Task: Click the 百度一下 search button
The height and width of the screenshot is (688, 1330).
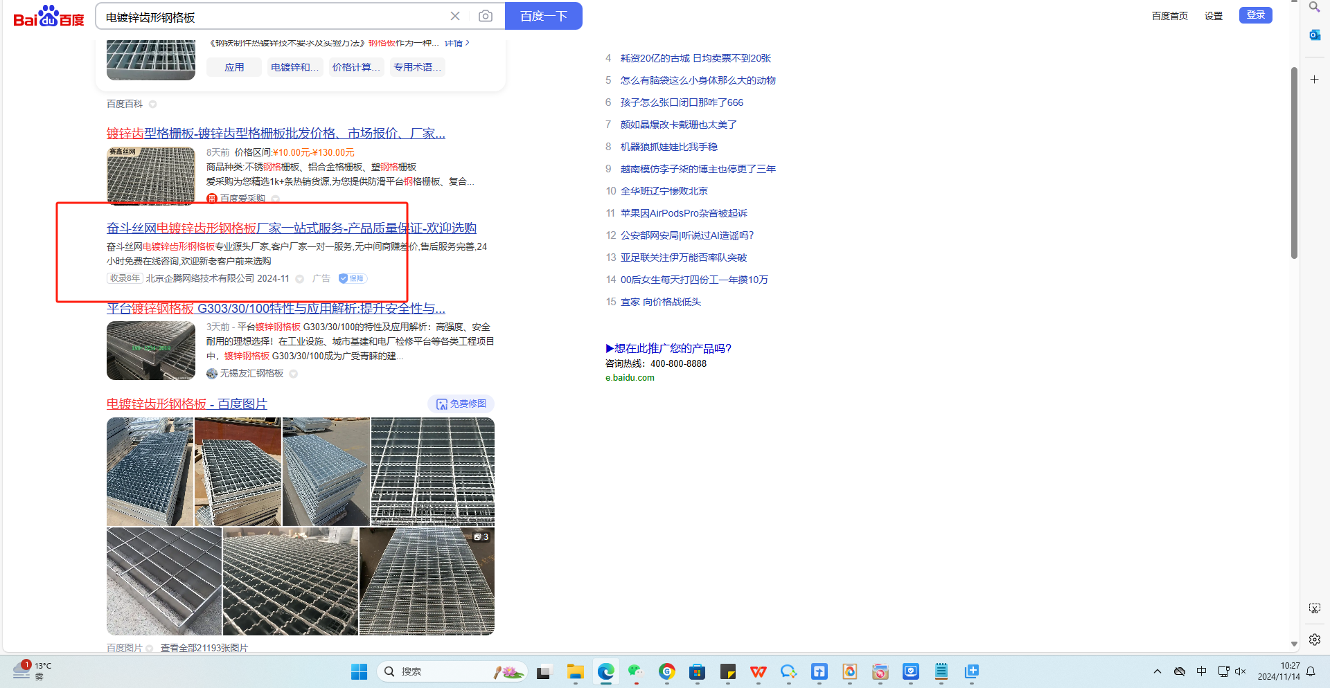Action: tap(544, 16)
